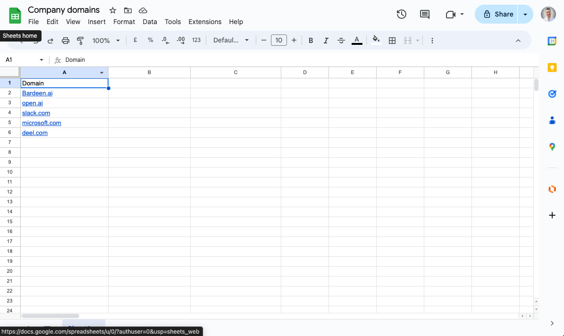The width and height of the screenshot is (564, 336).
Task: Open Google account avatar
Action: pyautogui.click(x=548, y=14)
